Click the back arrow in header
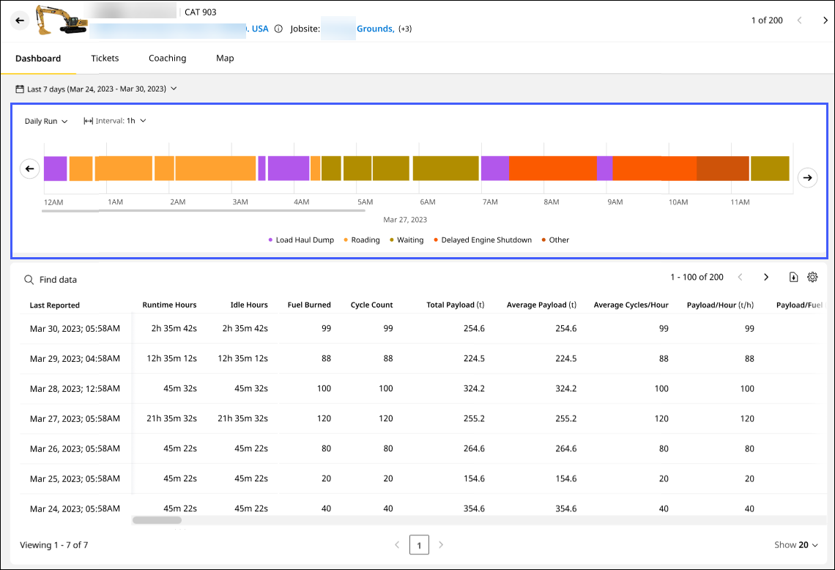Screen dimensions: 835x570 (x=20, y=21)
